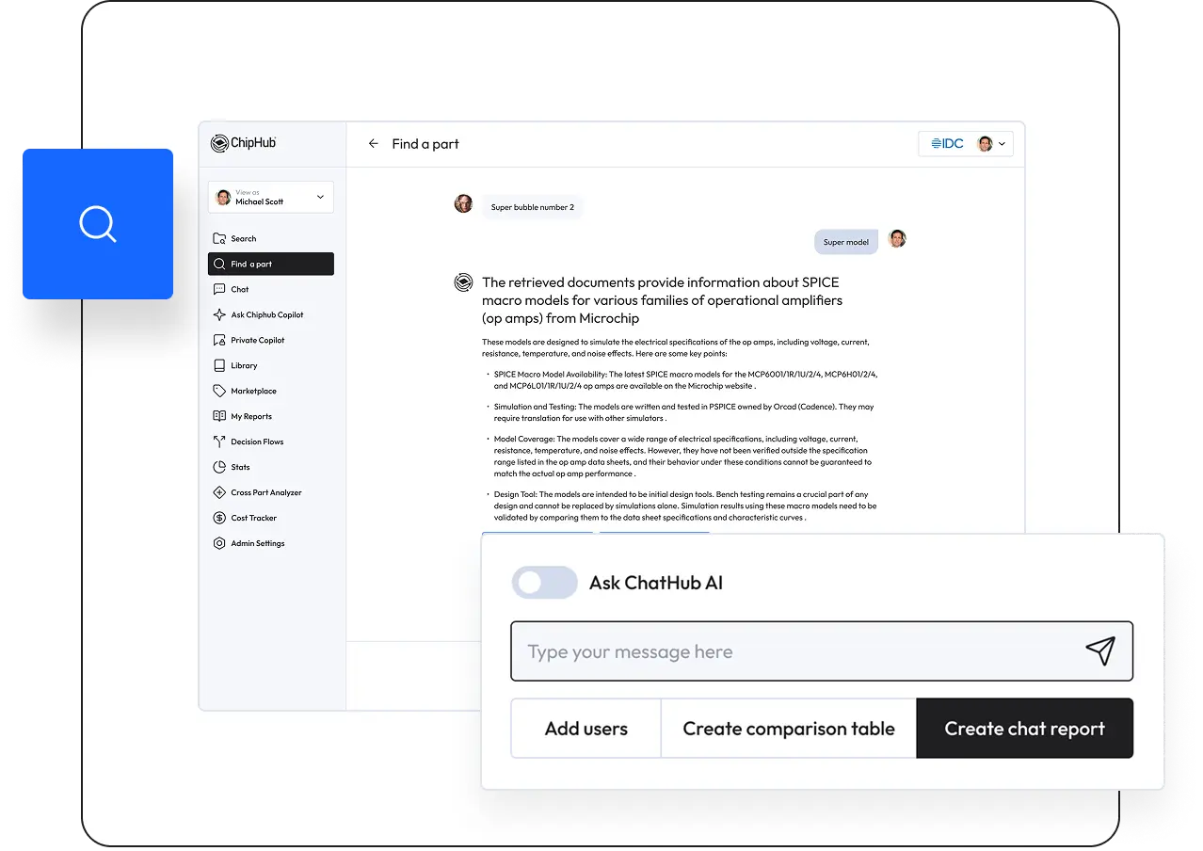Click the back arrow beside Find a part
The image size is (1203, 851).
pos(374,144)
